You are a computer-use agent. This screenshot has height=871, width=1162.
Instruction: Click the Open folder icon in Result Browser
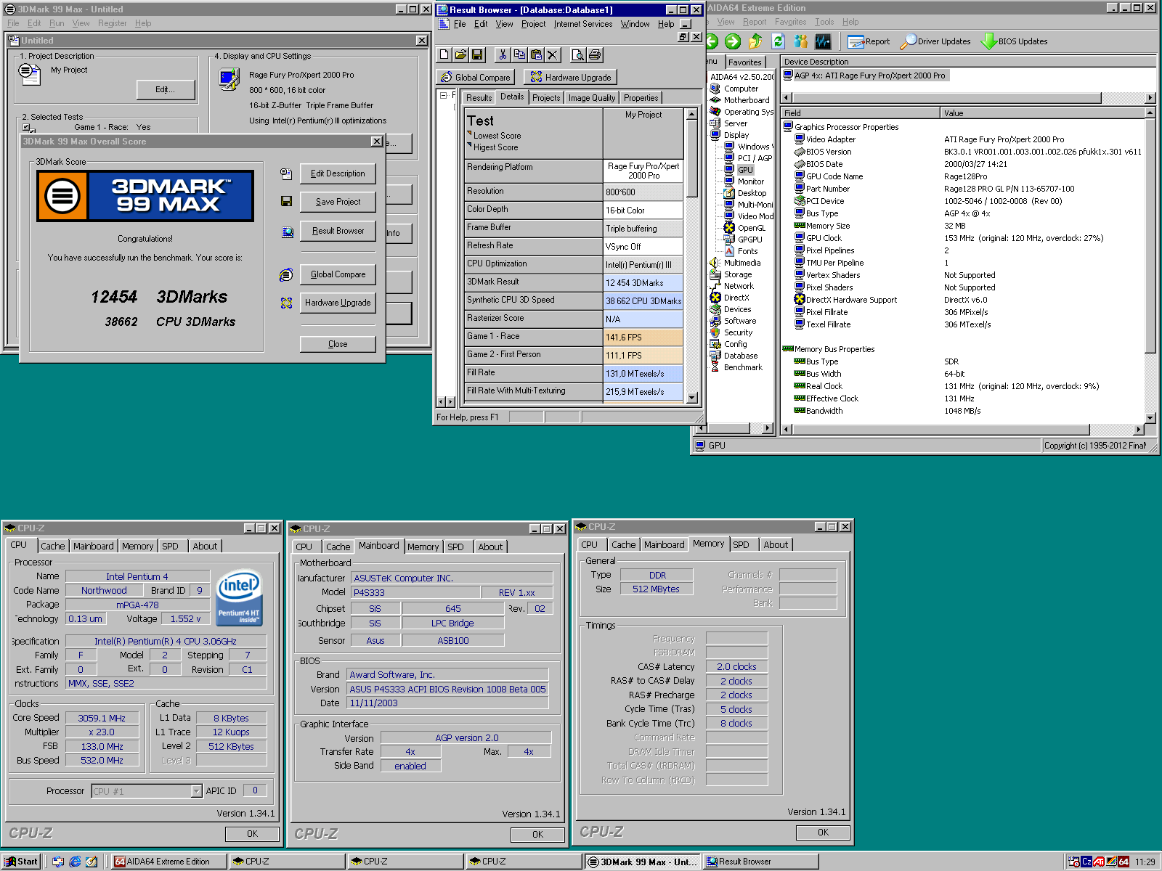click(x=460, y=54)
